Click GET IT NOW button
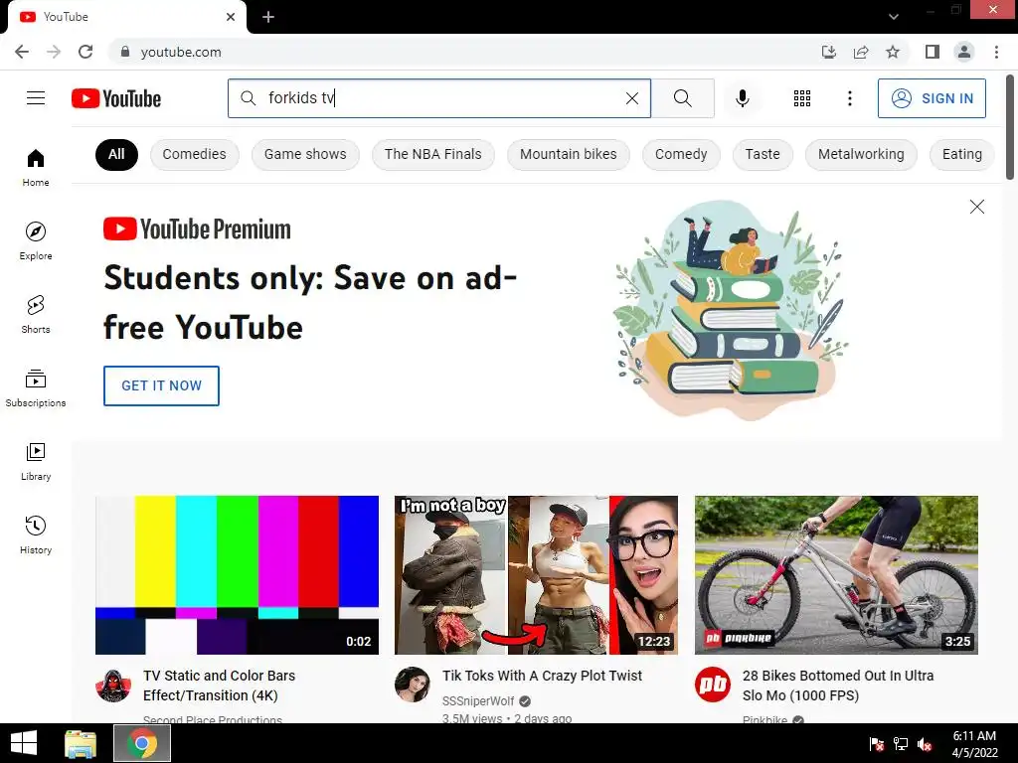The height and width of the screenshot is (763, 1018). click(161, 385)
